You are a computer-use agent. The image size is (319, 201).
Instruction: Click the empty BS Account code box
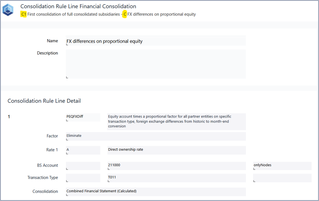pyautogui.click(x=83, y=165)
